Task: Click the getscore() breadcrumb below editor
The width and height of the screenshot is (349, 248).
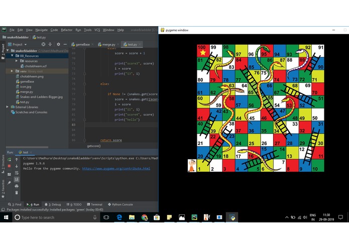Action: 94,146
